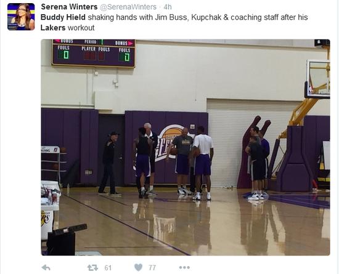
Task: Click the scoreboard in the photo
Action: 94,53
